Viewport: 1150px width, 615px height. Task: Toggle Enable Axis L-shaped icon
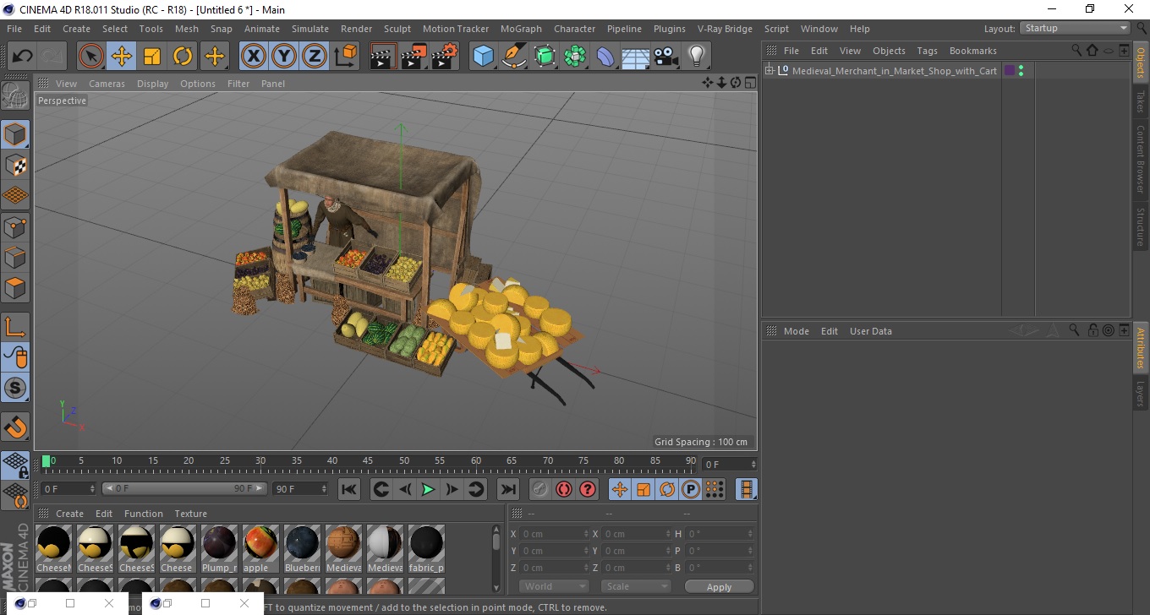tap(15, 327)
